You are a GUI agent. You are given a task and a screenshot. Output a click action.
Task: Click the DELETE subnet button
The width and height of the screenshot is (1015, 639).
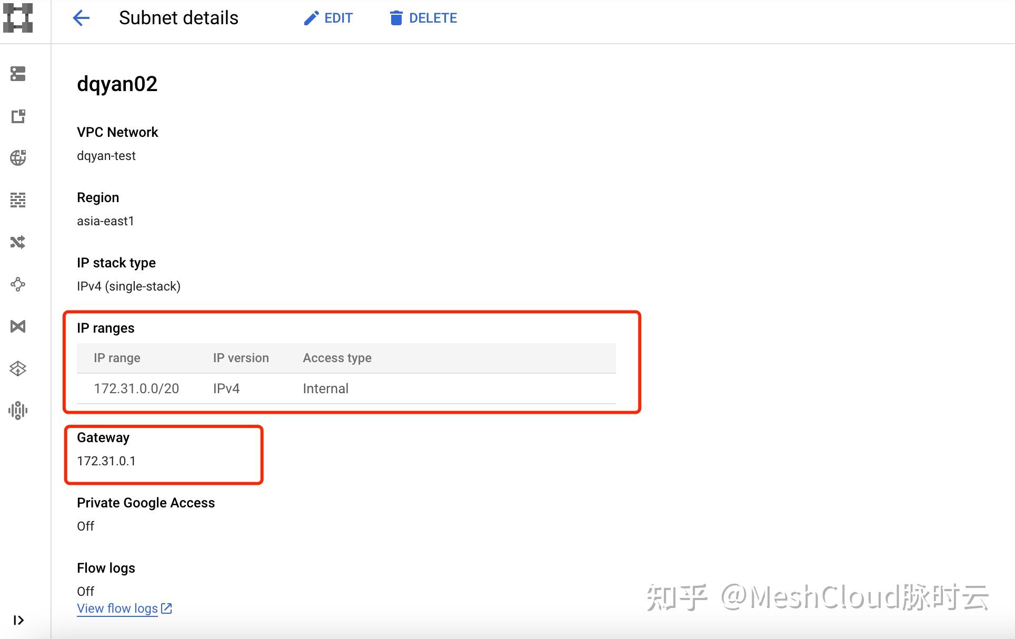[423, 18]
